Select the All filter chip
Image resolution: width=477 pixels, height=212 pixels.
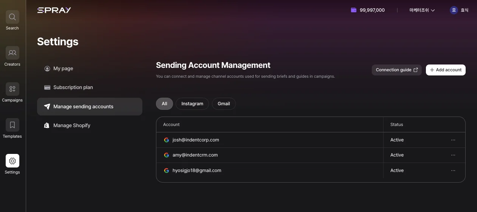164,104
